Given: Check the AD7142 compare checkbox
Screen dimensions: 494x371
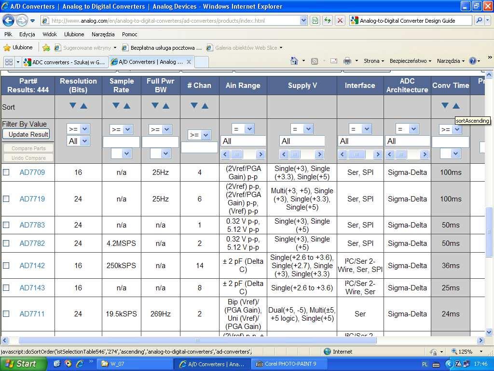Looking at the screenshot, I should click(6, 266).
